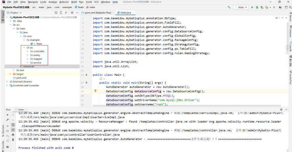
Task: Open the run anything window icon
Action: pyautogui.click(x=287, y=7)
